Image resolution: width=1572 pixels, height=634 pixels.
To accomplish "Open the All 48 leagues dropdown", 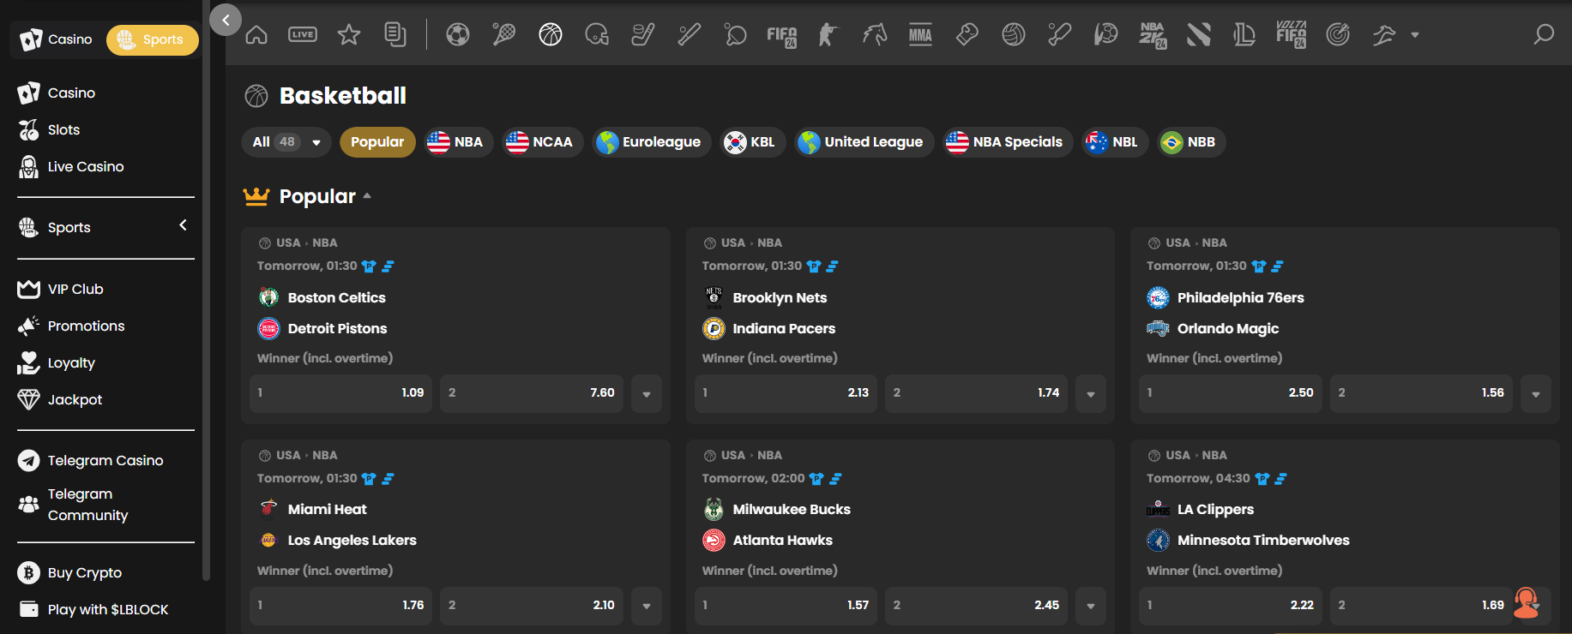I will click(x=286, y=142).
